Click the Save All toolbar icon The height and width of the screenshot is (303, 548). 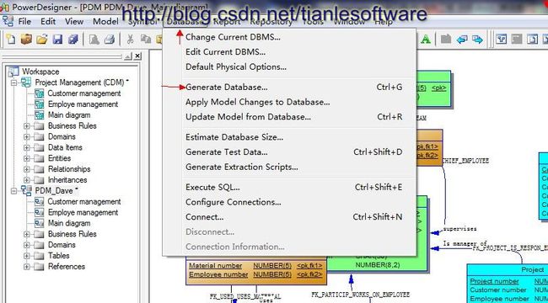(x=73, y=39)
